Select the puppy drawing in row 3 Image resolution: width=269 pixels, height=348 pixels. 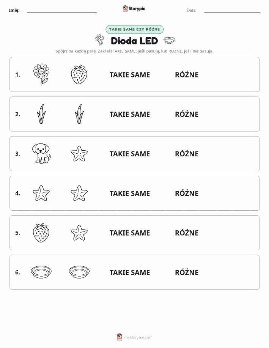pos(41,153)
